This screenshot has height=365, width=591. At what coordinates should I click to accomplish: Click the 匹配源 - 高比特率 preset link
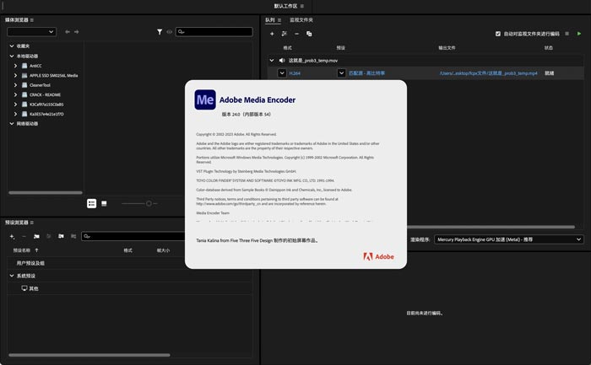(366, 73)
